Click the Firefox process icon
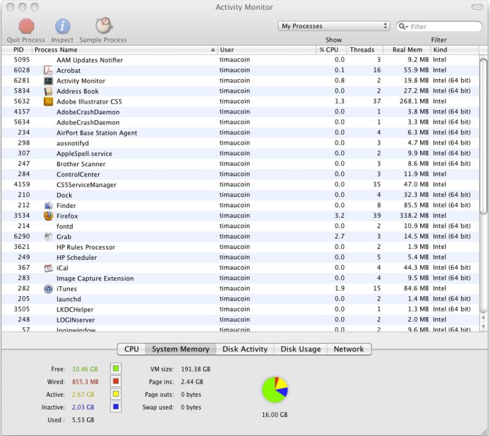 coord(48,216)
